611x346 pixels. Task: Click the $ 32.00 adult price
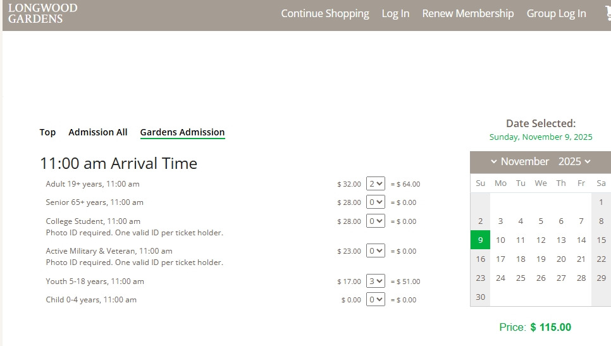[349, 184]
